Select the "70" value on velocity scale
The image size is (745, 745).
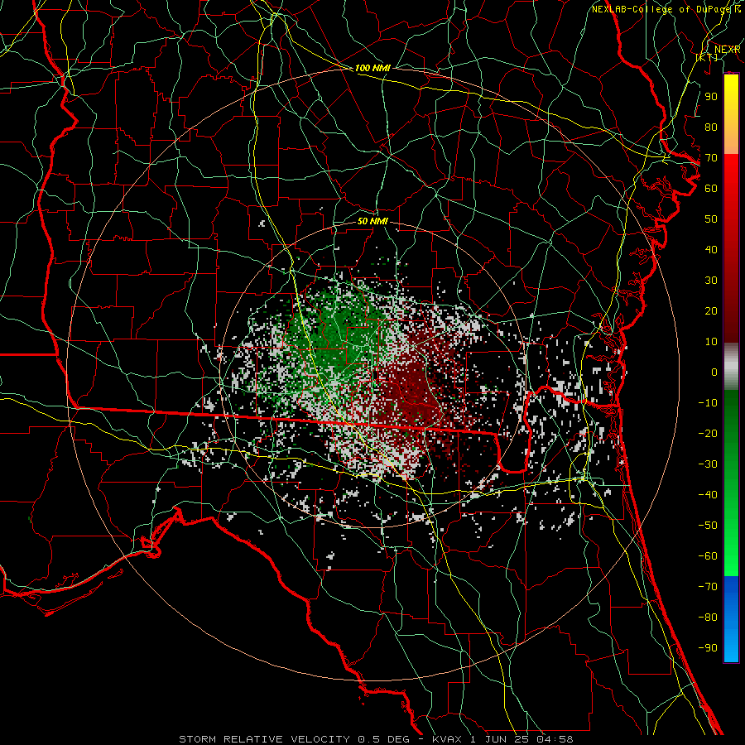click(711, 158)
